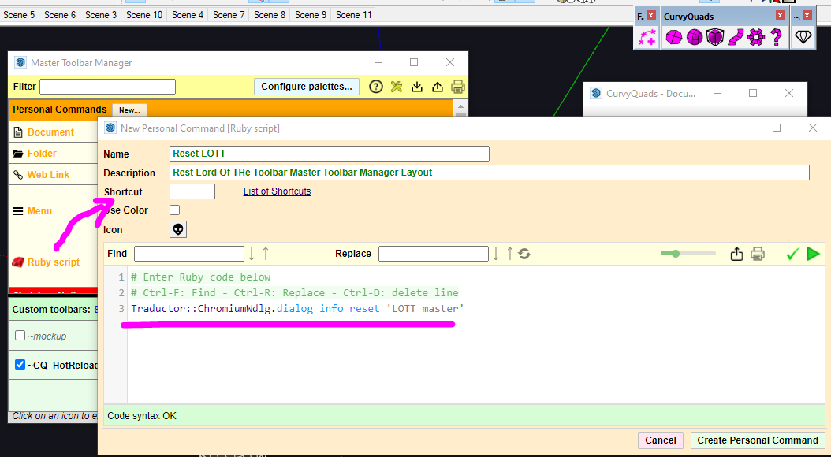Screen dimensions: 831x457
Task: Check code syntax with green checkmark
Action: [x=793, y=254]
